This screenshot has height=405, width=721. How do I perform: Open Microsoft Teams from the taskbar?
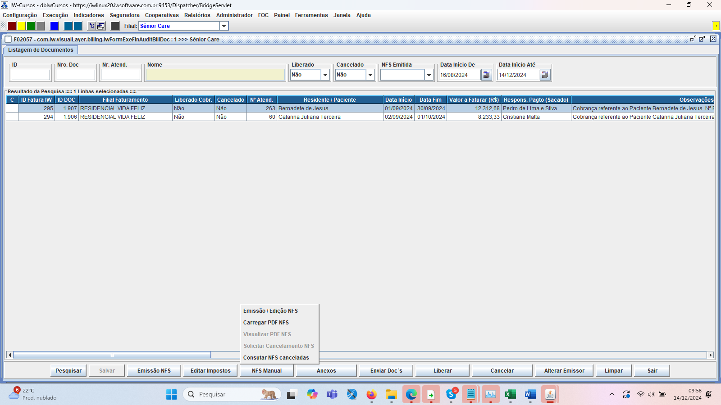point(332,395)
